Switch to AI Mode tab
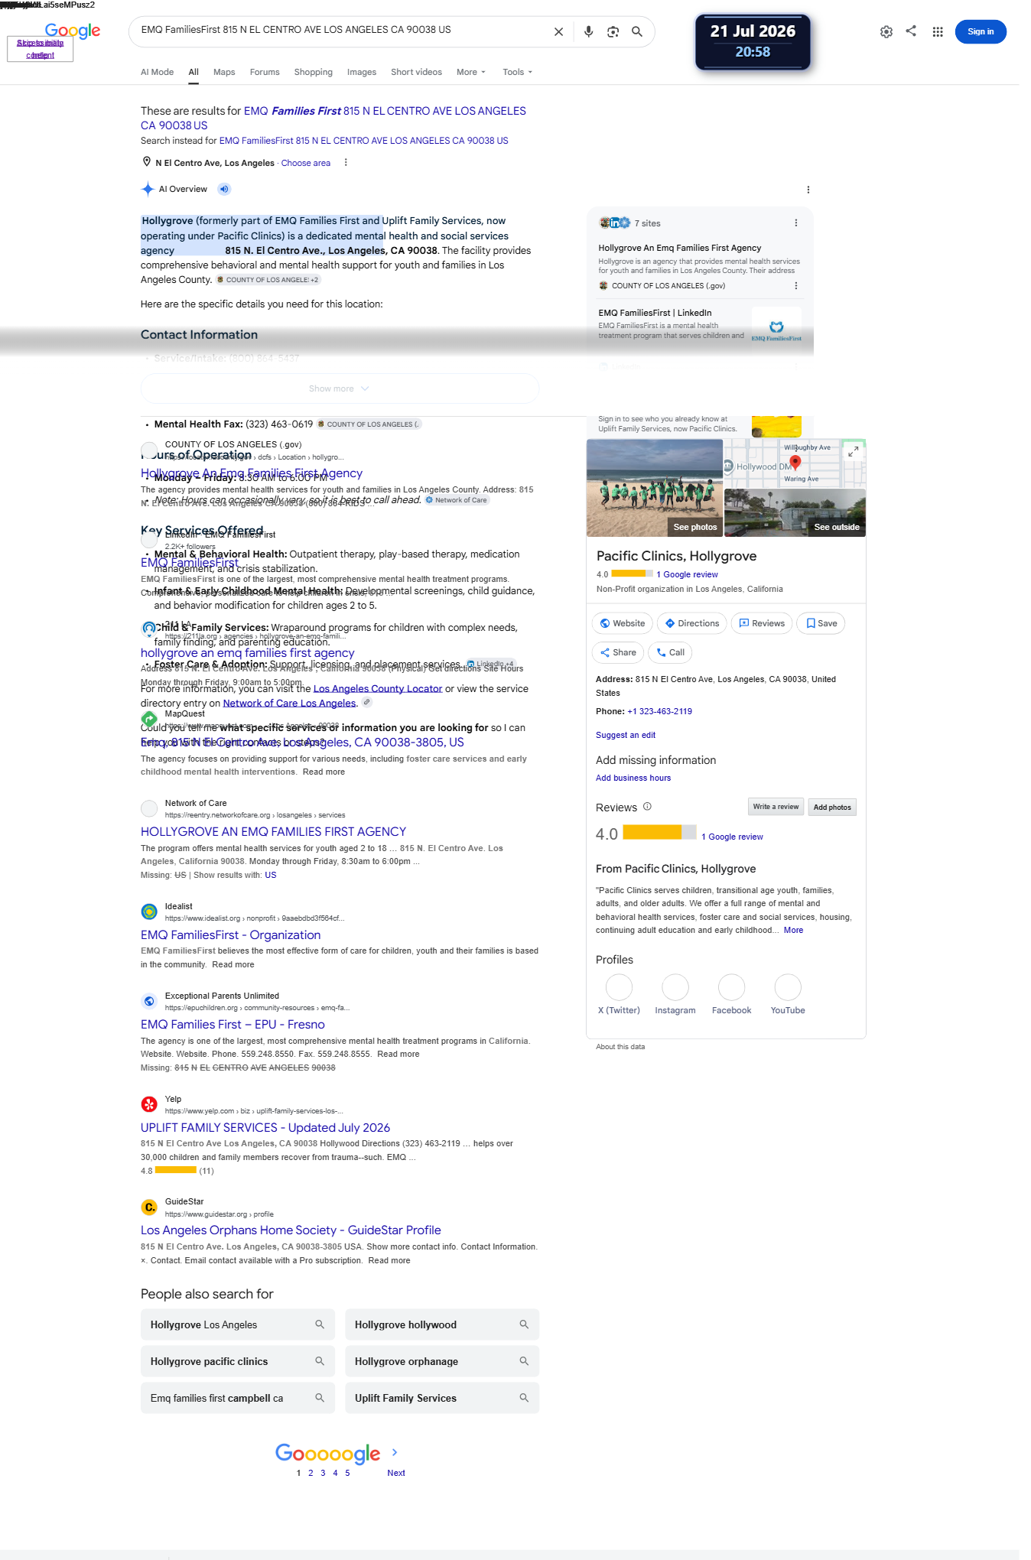Screen dimensions: 1031x1560 157,73
